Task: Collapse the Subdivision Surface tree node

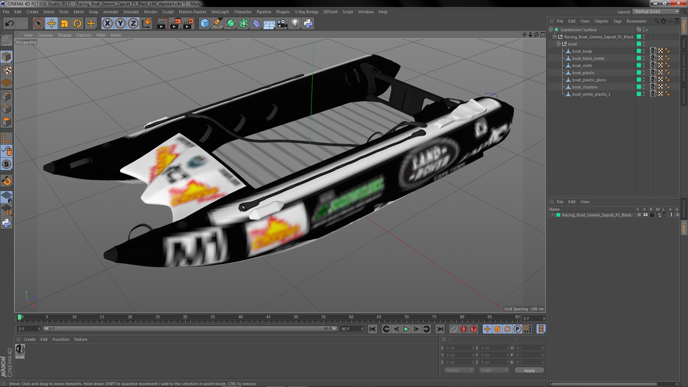Action: tap(551, 29)
